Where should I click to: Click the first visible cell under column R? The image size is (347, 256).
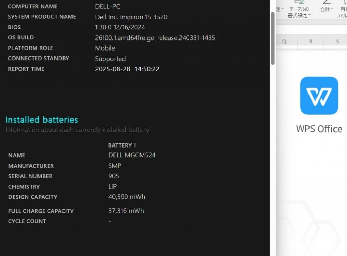311,48
